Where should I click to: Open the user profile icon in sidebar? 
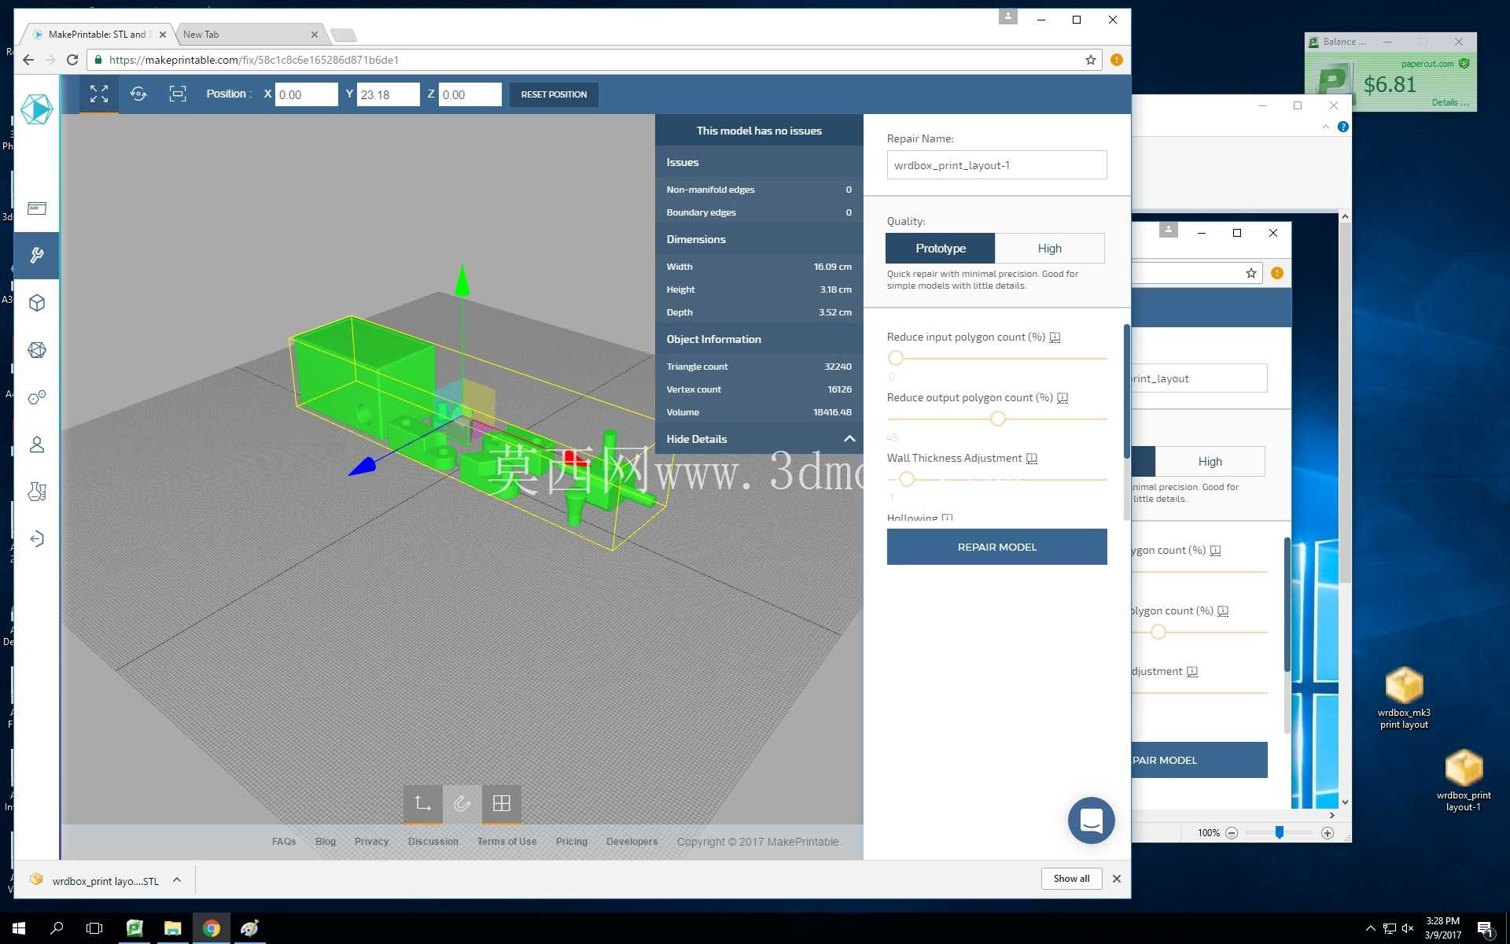tap(37, 444)
